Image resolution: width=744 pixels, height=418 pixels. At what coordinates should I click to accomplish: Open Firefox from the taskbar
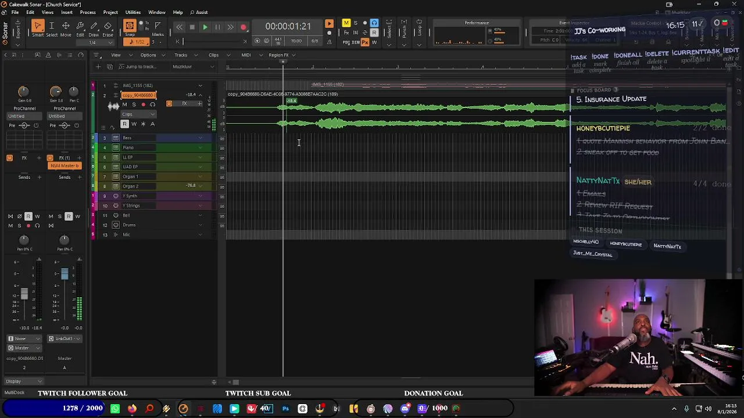point(133,409)
